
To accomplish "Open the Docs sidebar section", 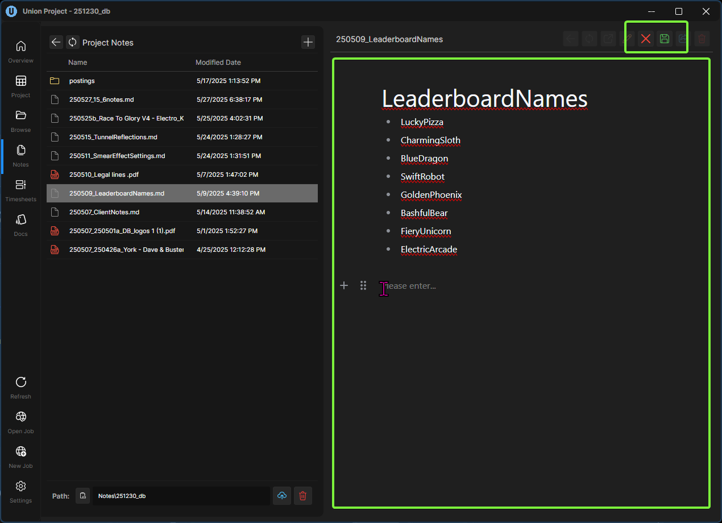I will click(20, 225).
